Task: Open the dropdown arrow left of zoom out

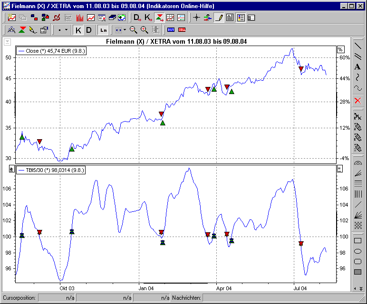Action: tap(125, 30)
